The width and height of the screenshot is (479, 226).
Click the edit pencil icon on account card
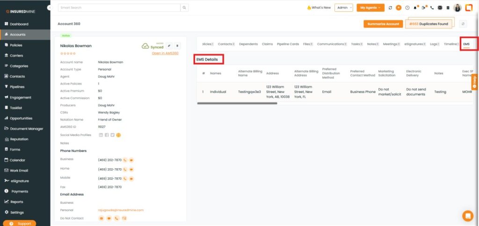[169, 46]
